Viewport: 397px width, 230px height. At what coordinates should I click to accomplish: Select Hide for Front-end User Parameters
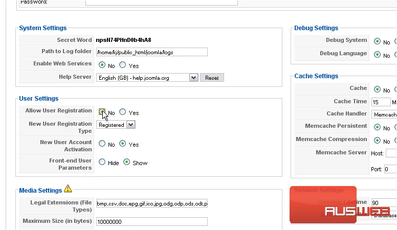point(102,162)
